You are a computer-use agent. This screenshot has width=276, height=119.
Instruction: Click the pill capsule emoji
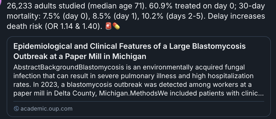point(116,26)
